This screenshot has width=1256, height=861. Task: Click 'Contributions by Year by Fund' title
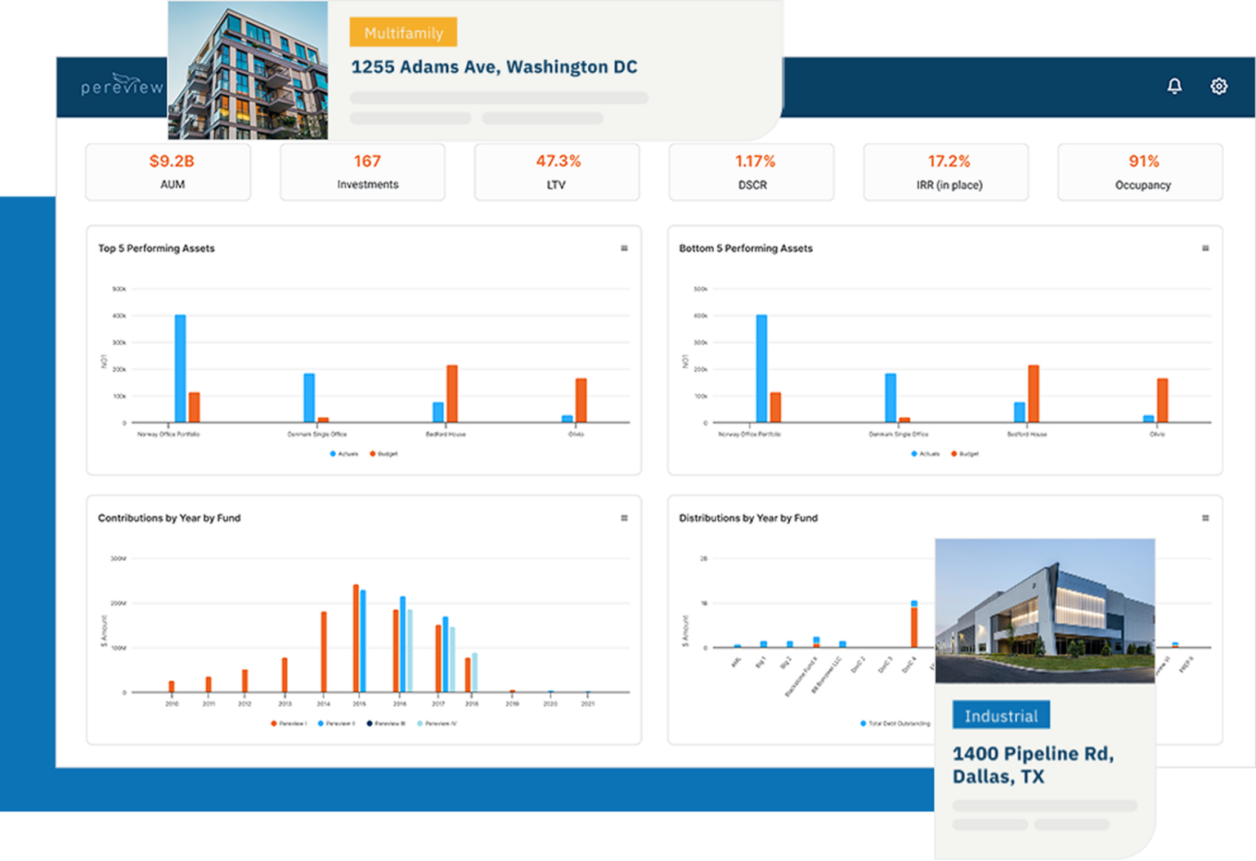pyautogui.click(x=169, y=518)
